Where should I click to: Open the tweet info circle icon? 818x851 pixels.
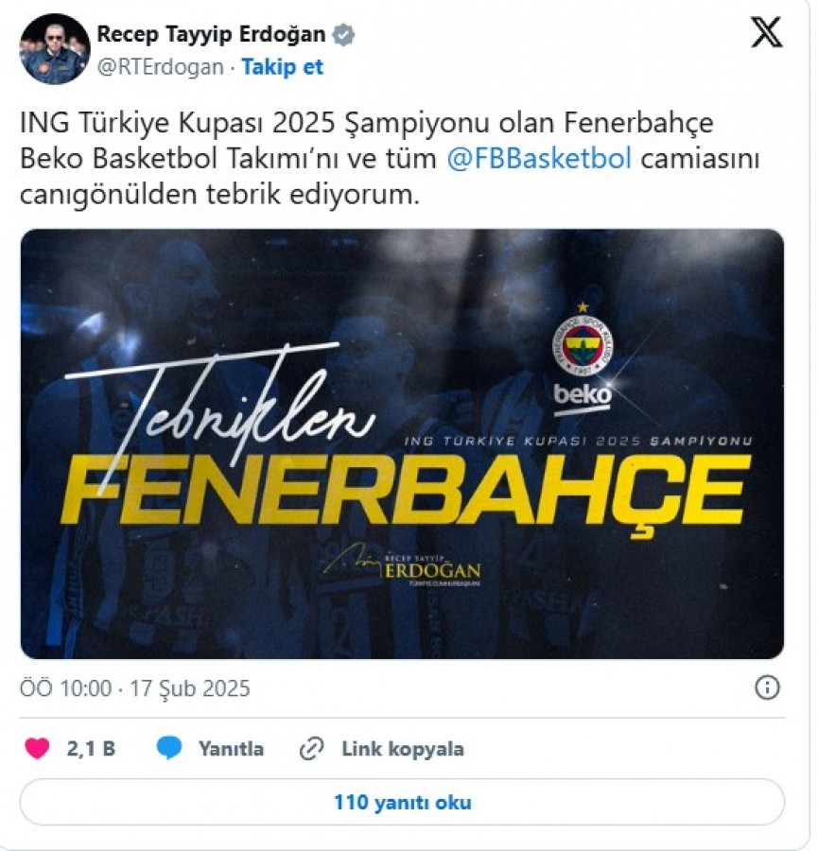pyautogui.click(x=767, y=687)
